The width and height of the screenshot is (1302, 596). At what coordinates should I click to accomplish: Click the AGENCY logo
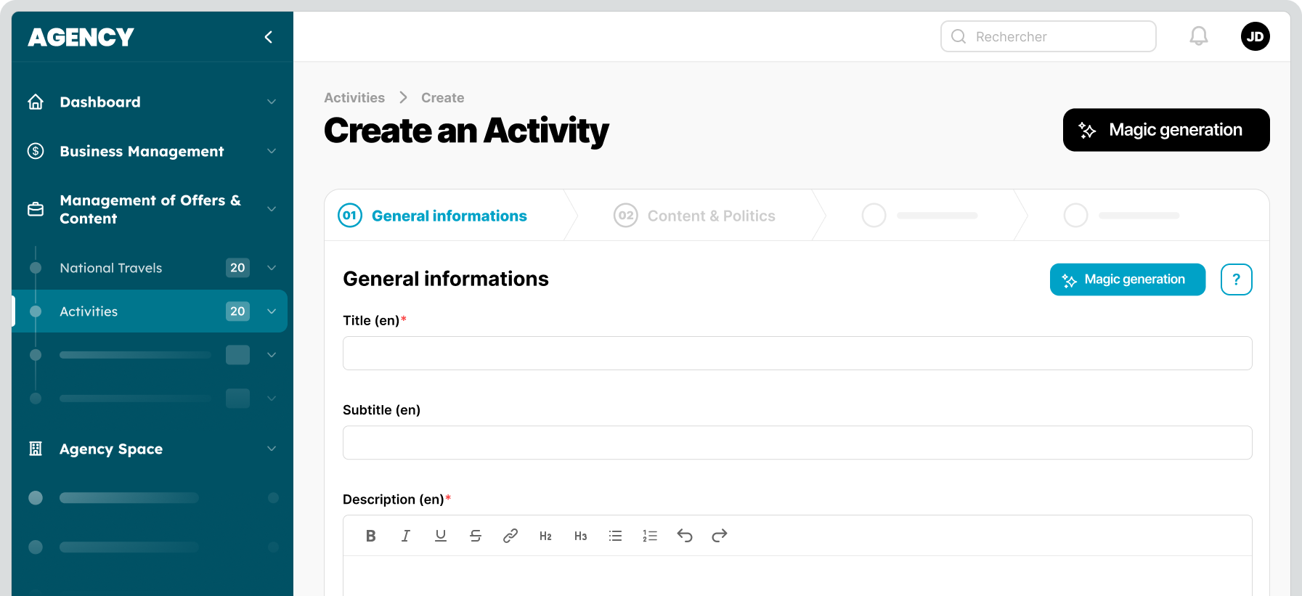click(81, 37)
